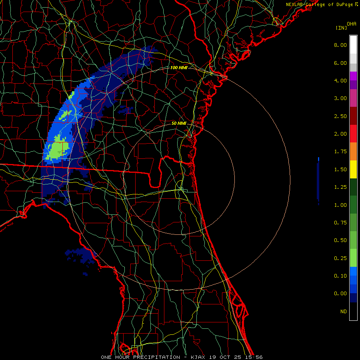
Task: Select the orange swatch in the legend
Action: click(x=353, y=152)
